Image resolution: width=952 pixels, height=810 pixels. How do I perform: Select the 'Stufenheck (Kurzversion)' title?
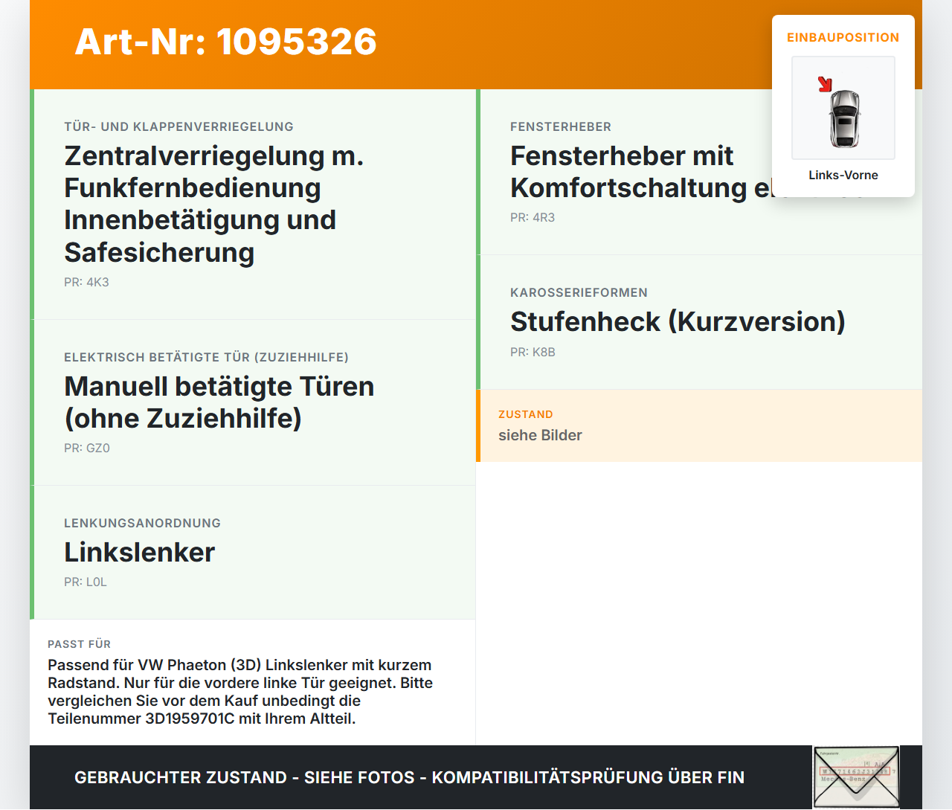pos(678,321)
